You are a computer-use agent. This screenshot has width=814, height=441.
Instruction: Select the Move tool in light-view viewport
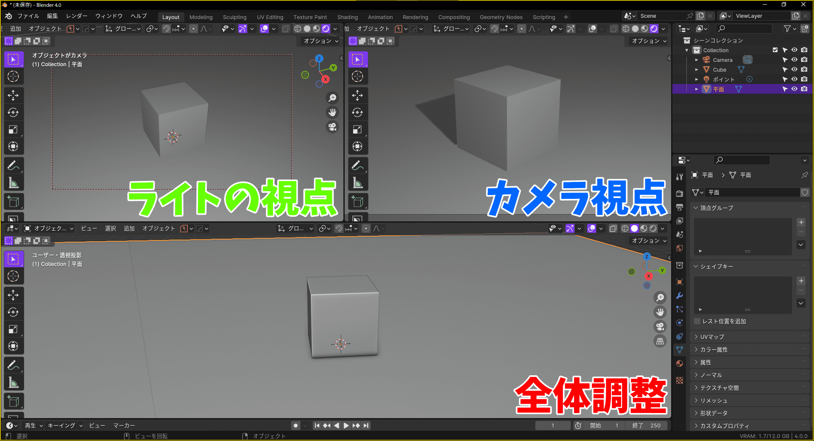click(x=13, y=95)
